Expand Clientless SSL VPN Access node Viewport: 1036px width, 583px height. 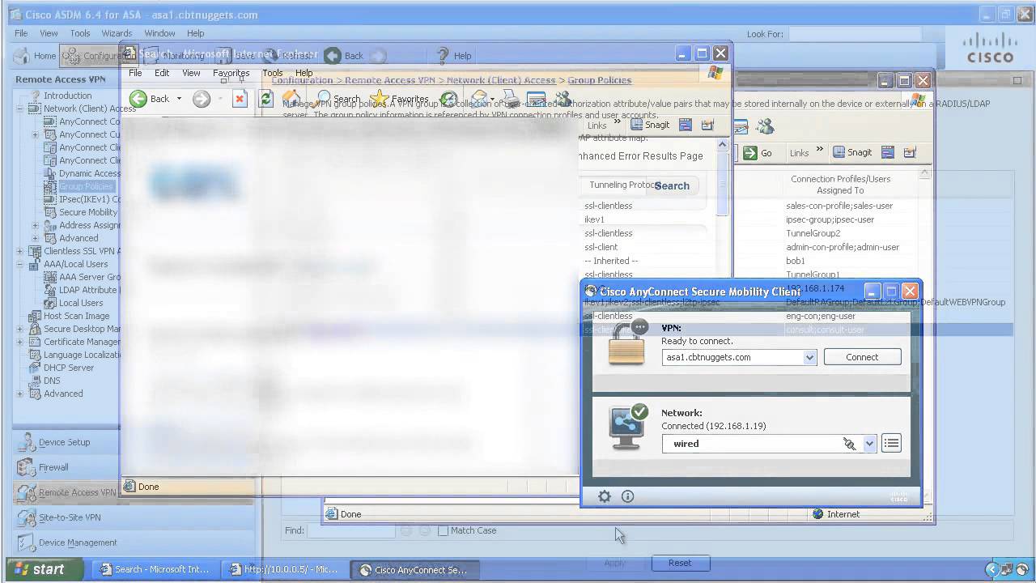point(20,251)
